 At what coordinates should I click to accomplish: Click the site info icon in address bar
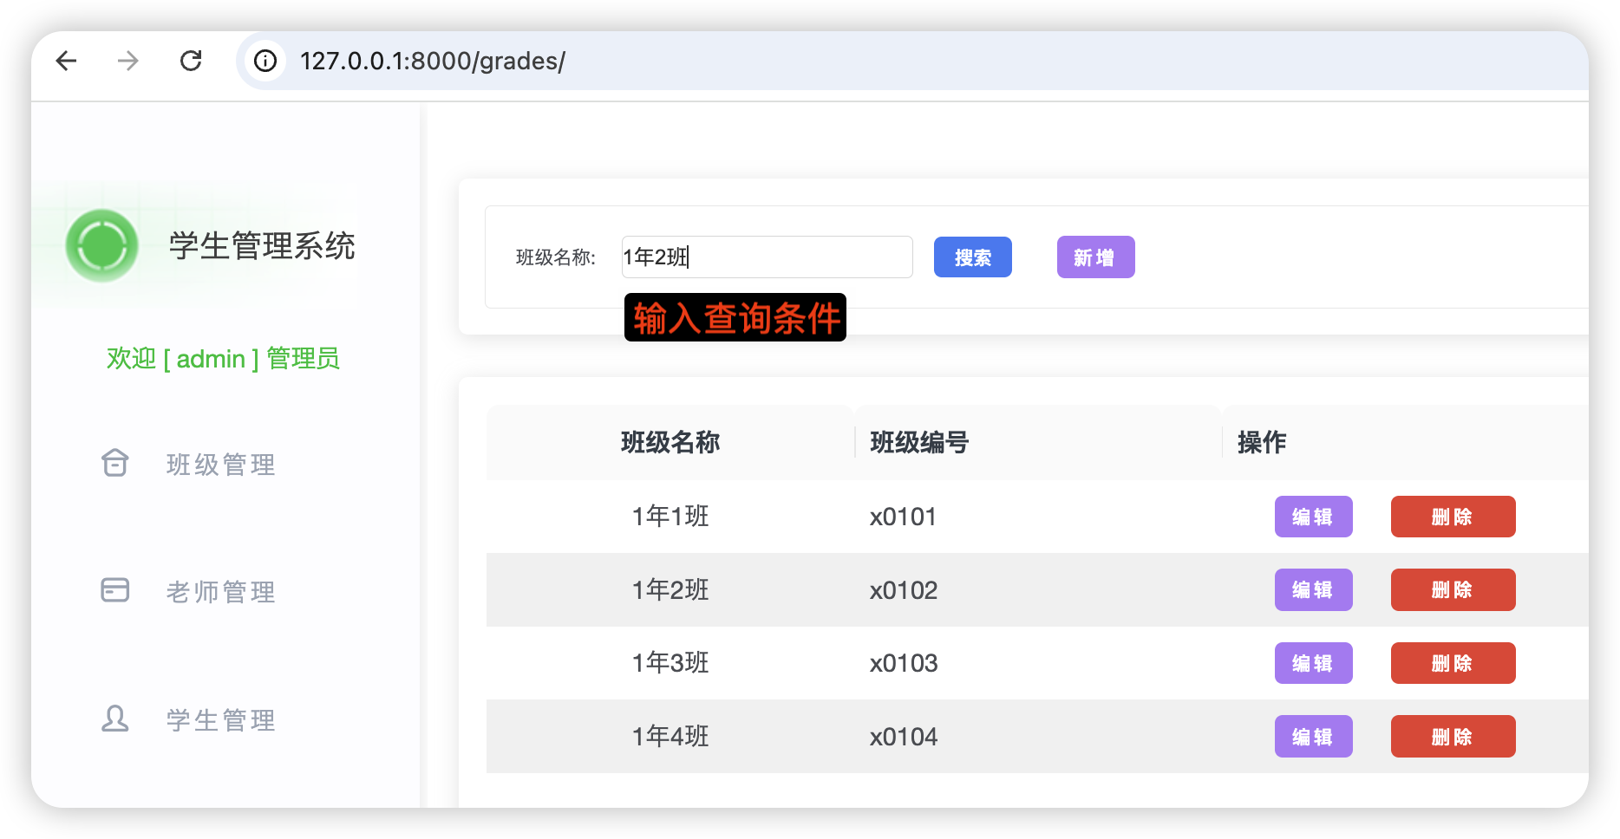pyautogui.click(x=265, y=61)
